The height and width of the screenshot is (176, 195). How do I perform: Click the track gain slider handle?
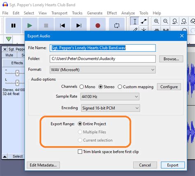pyautogui.click(x=17, y=73)
